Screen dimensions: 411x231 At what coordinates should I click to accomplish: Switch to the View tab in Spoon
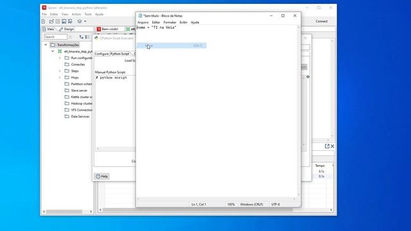[49, 29]
